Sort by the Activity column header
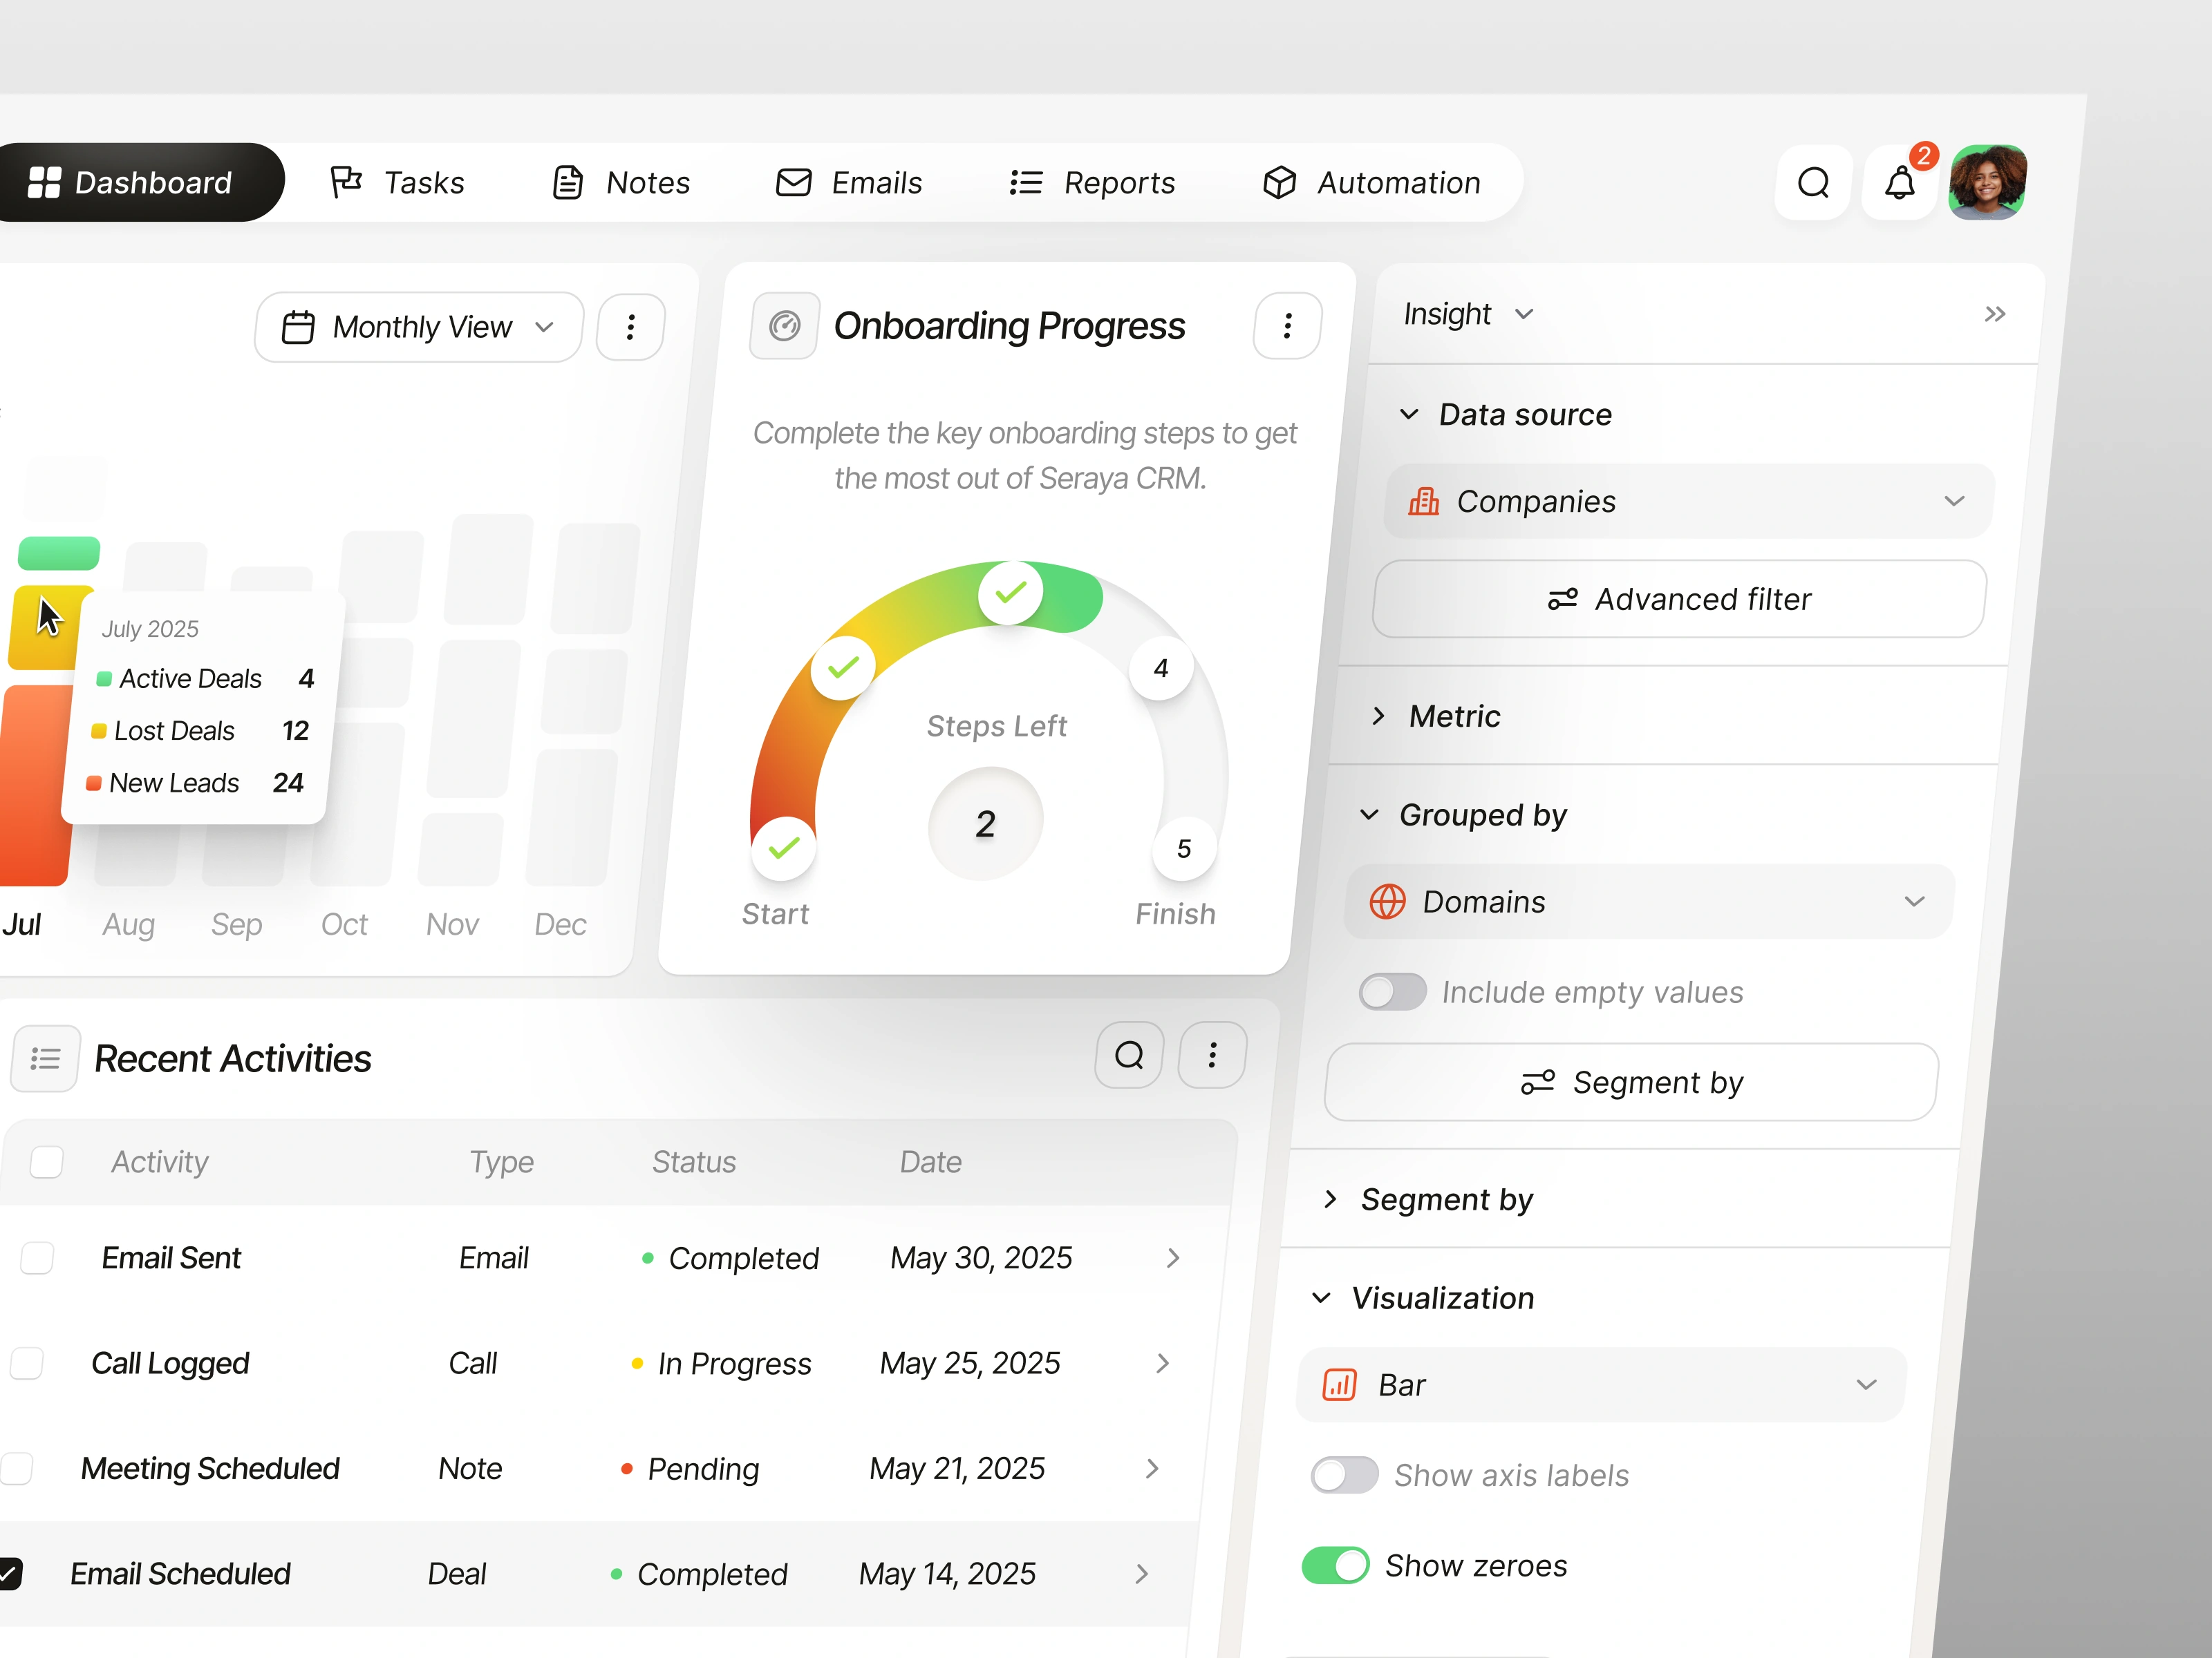This screenshot has width=2212, height=1658. 160,1161
